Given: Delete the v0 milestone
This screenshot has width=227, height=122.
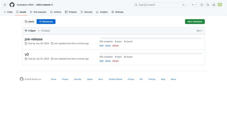Looking at the screenshot, I should coord(116,61).
